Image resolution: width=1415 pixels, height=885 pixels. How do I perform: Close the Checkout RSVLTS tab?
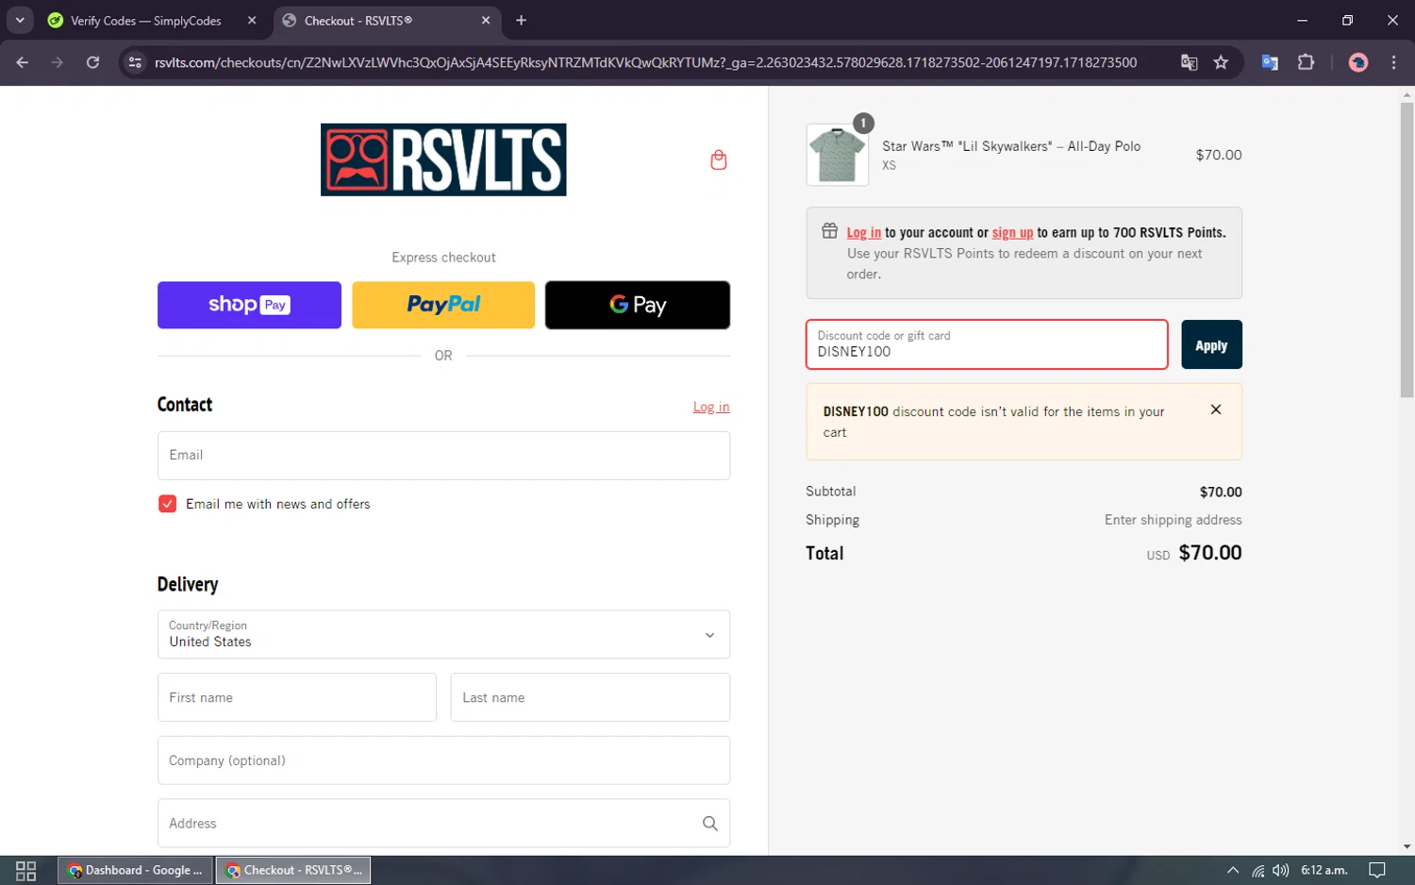[486, 20]
